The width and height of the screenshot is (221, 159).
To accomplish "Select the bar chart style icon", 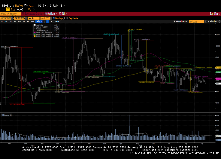I will (x=48, y=22).
